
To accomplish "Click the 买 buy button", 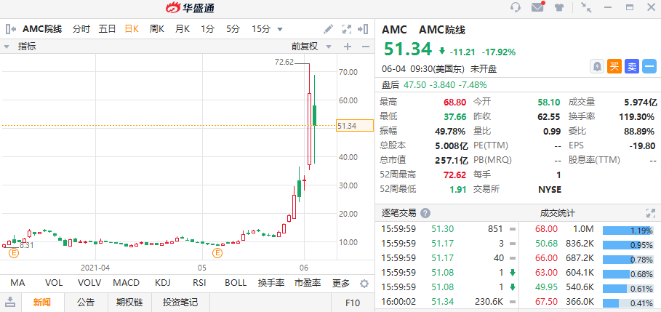I will [614, 66].
